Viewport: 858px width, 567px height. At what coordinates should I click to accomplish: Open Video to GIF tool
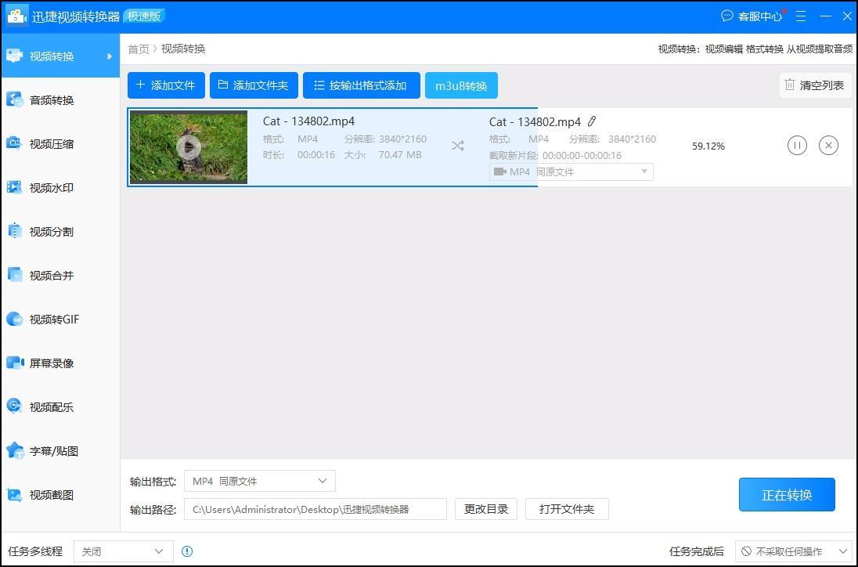click(54, 320)
